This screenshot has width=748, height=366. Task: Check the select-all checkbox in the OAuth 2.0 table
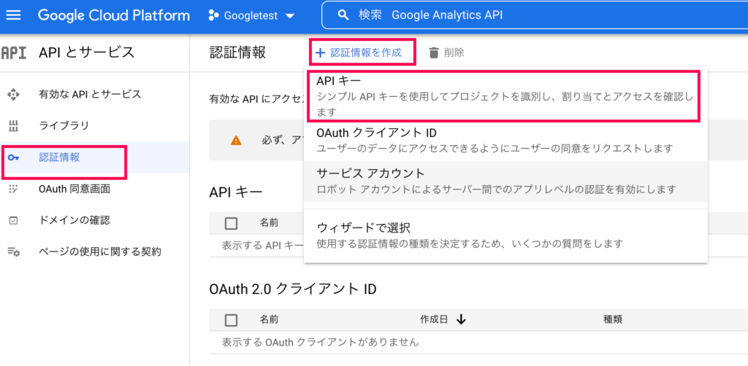(231, 320)
